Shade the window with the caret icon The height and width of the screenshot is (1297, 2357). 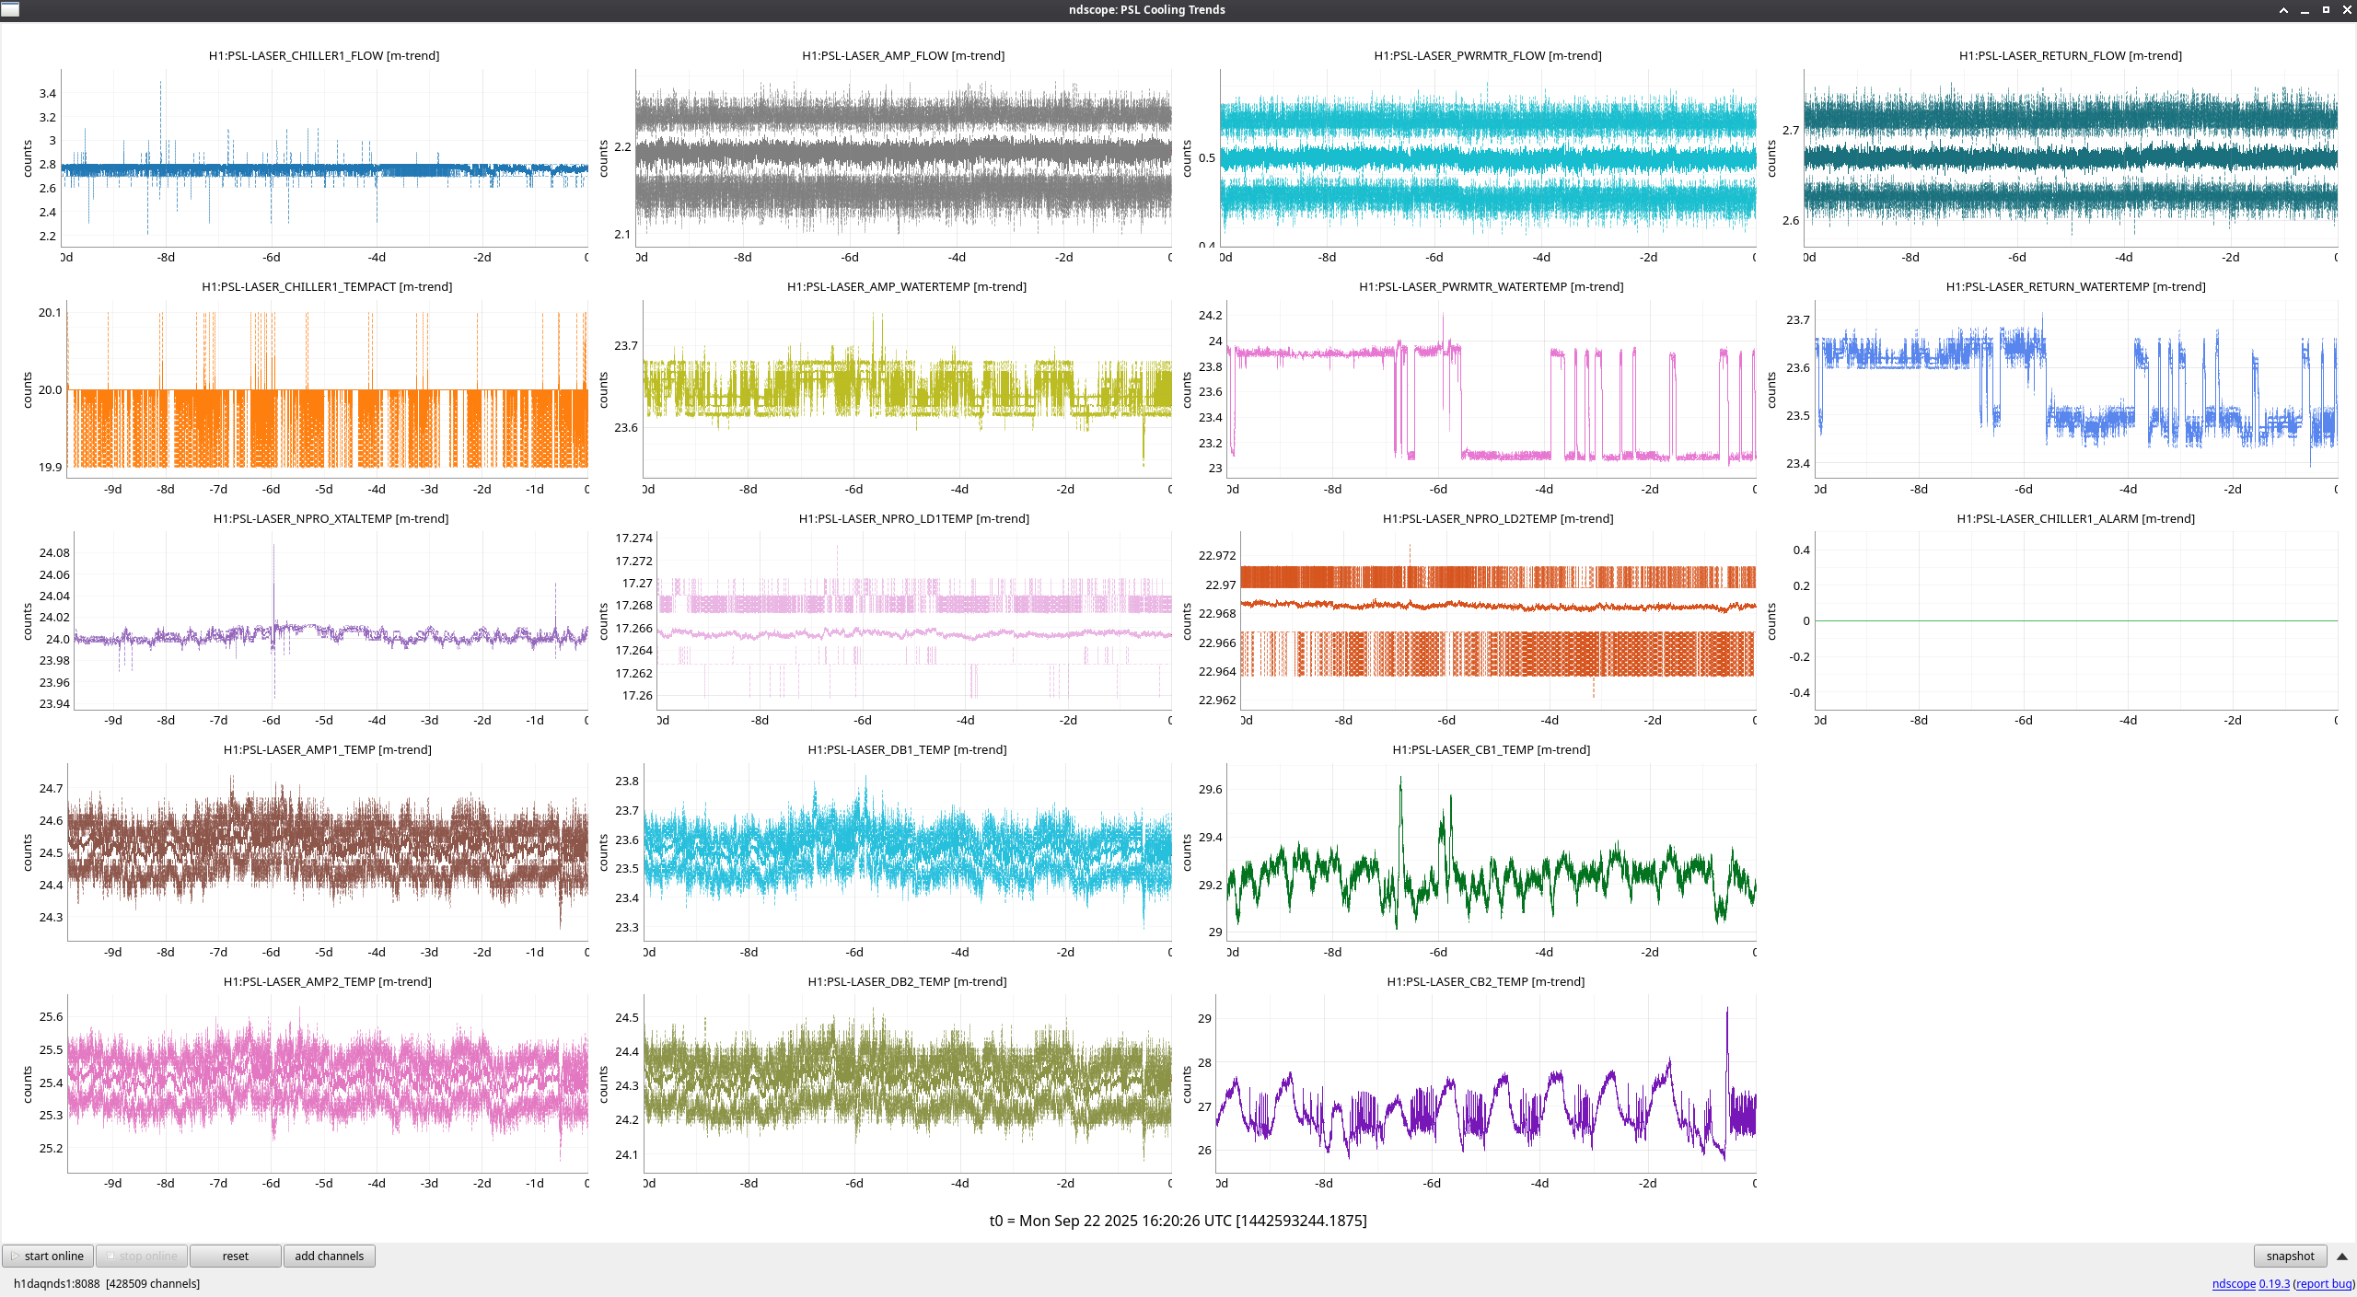(2283, 10)
